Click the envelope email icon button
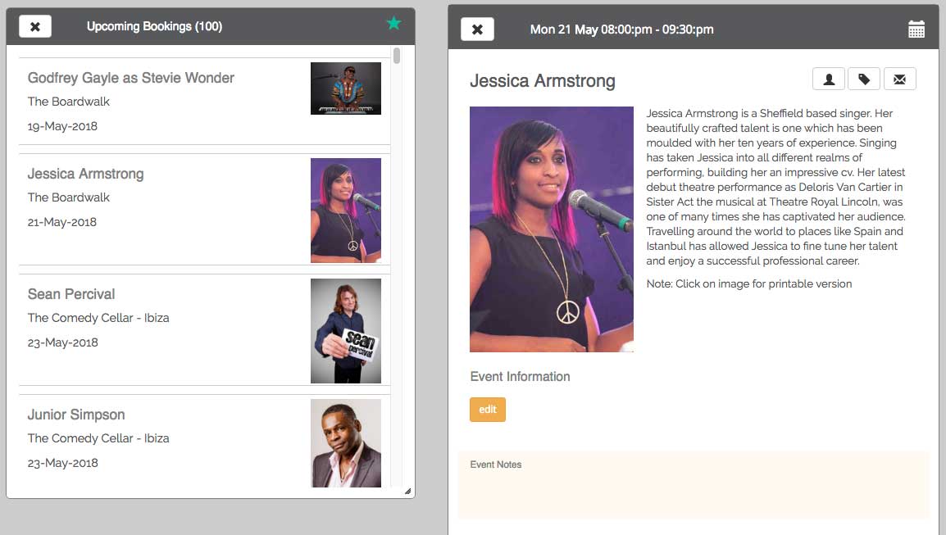946x535 pixels. 899,79
